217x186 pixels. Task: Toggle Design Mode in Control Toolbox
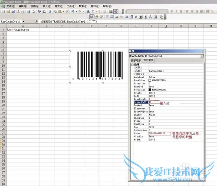(x=92, y=17)
